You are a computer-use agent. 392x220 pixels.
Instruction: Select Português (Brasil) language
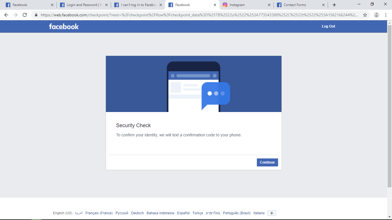click(x=237, y=213)
